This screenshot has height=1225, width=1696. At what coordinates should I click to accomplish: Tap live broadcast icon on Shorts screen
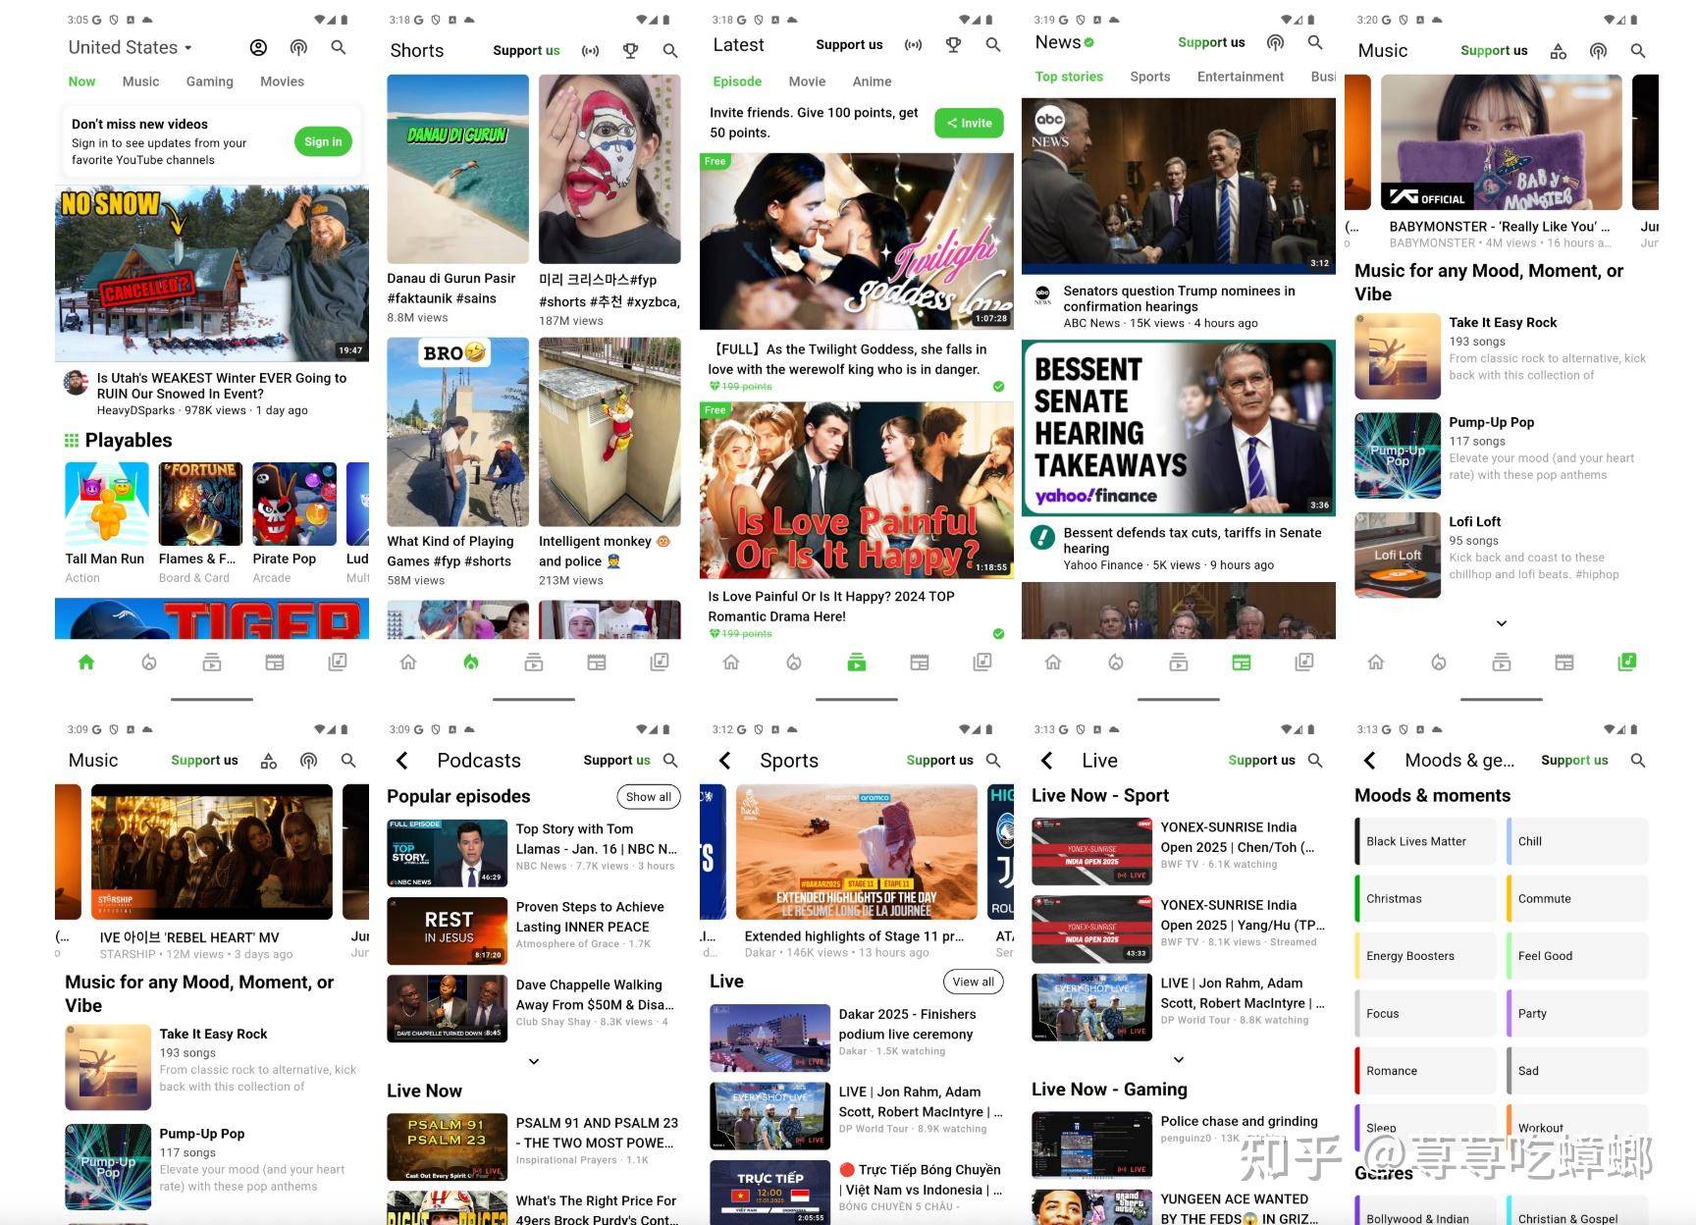tap(590, 50)
